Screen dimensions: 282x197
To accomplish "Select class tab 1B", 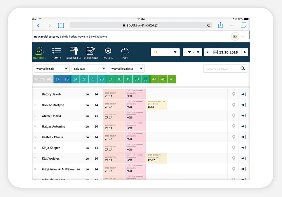I will pyautogui.click(x=67, y=79).
